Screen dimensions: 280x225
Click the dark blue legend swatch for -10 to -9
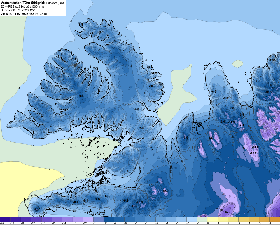[x=109, y=219]
